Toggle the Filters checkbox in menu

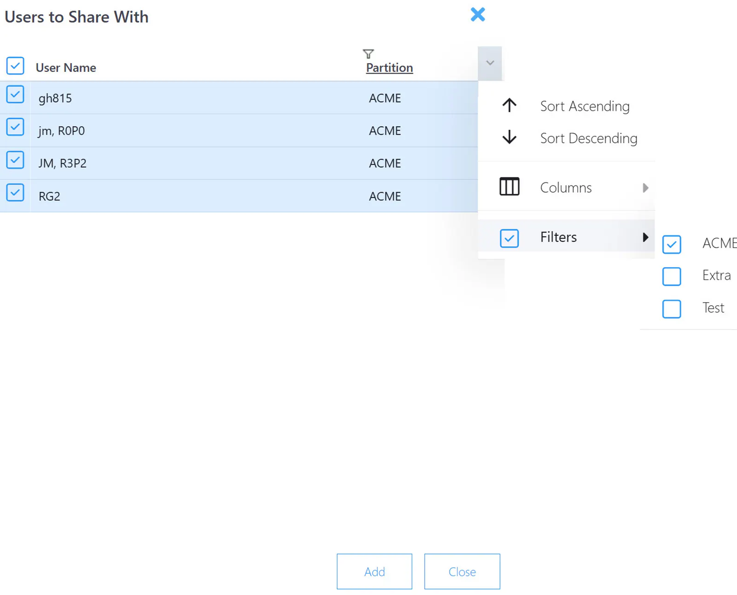point(509,239)
